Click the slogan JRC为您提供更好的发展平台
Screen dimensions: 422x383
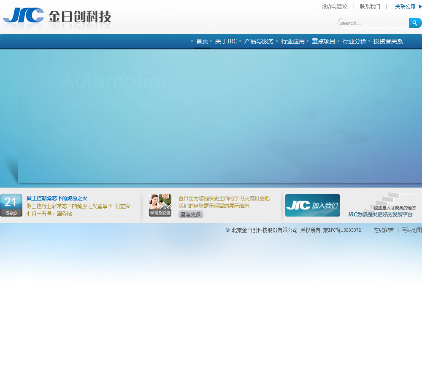(380, 214)
